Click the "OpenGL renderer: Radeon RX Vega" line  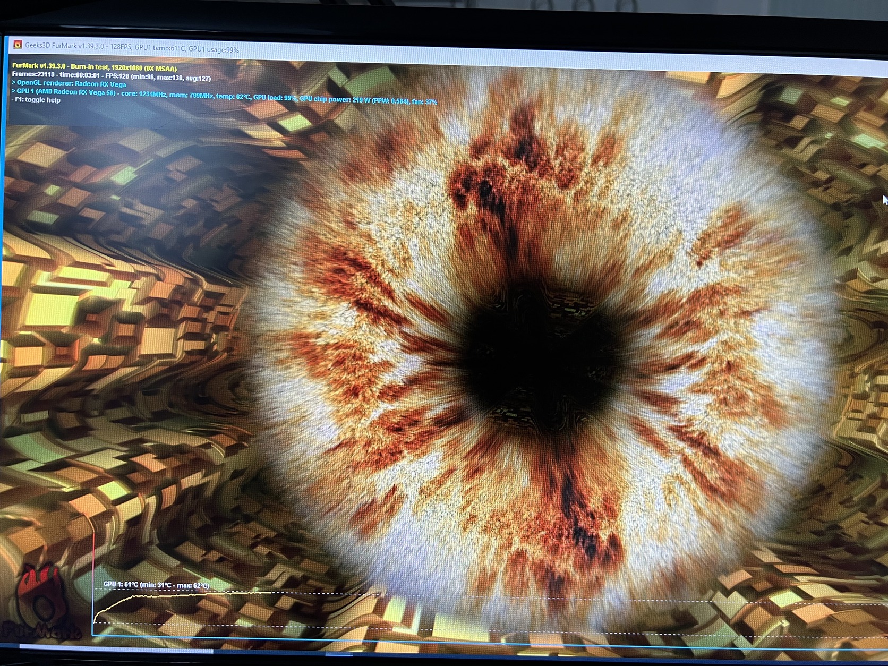pyautogui.click(x=69, y=84)
